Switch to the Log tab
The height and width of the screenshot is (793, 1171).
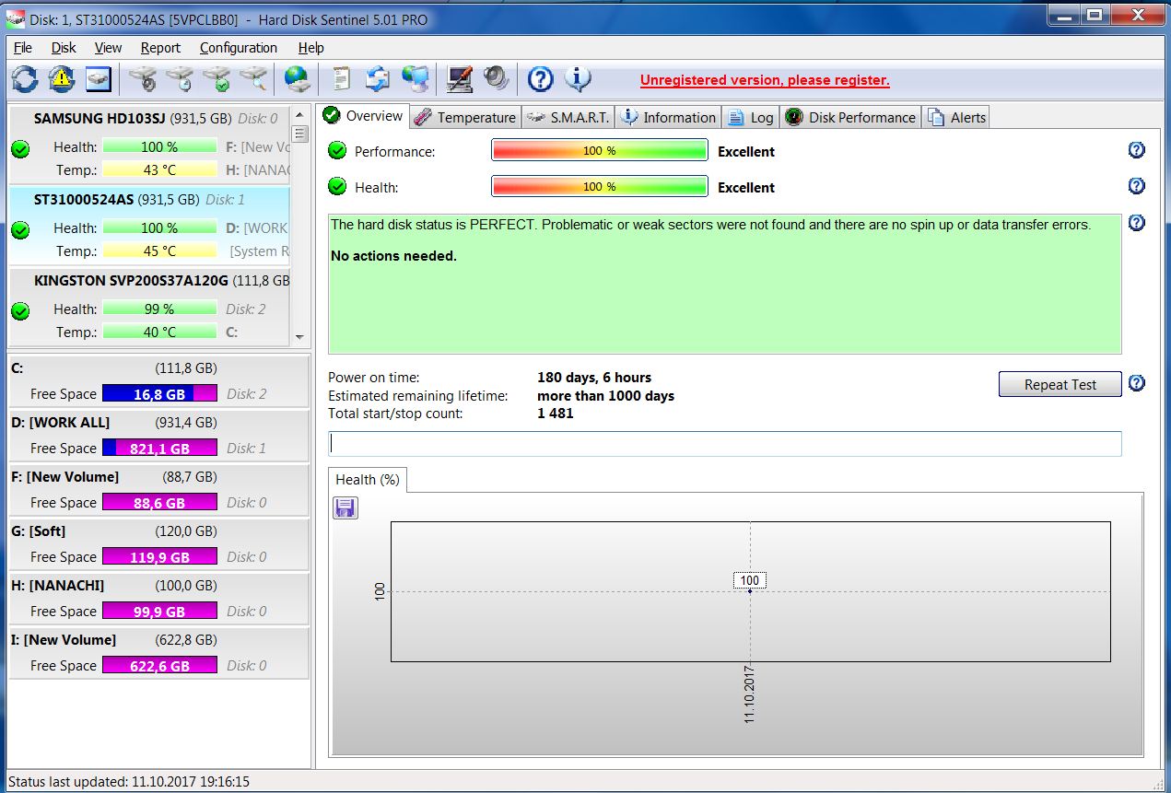click(x=750, y=117)
